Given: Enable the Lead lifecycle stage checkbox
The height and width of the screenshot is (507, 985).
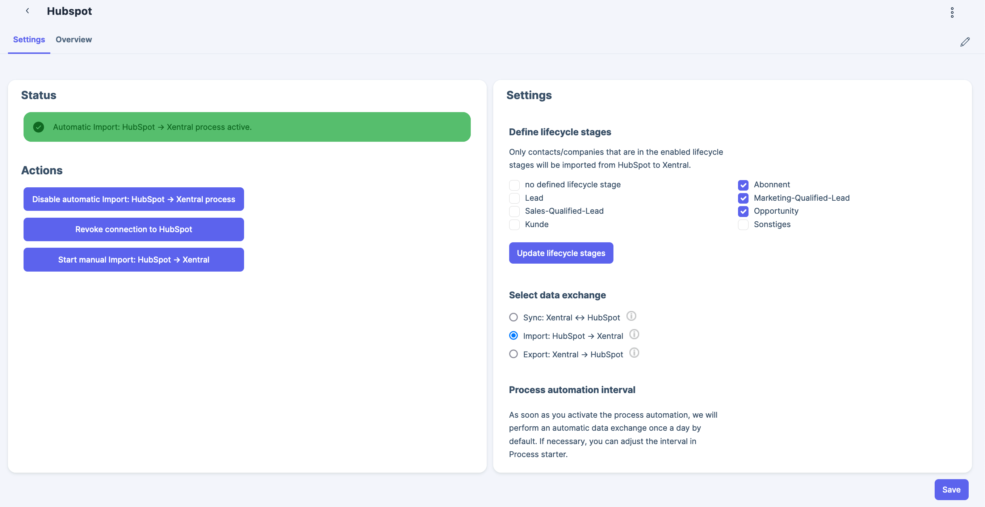Looking at the screenshot, I should (514, 198).
